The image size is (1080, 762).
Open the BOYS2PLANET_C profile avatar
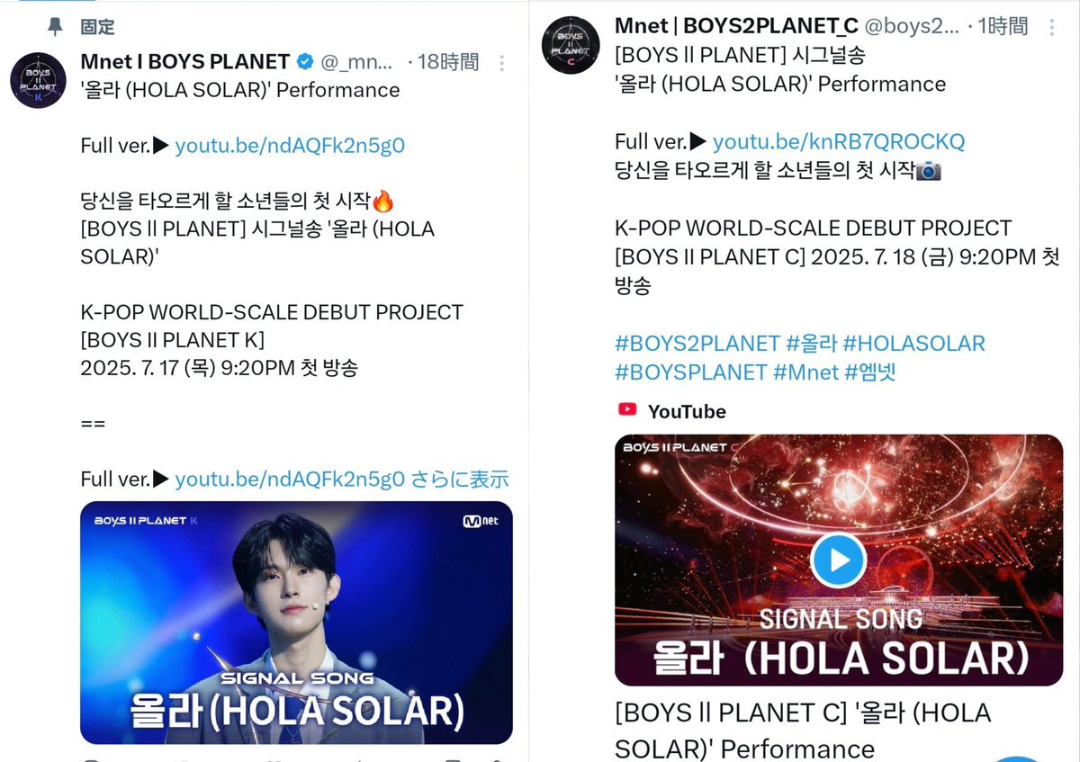pos(571,45)
